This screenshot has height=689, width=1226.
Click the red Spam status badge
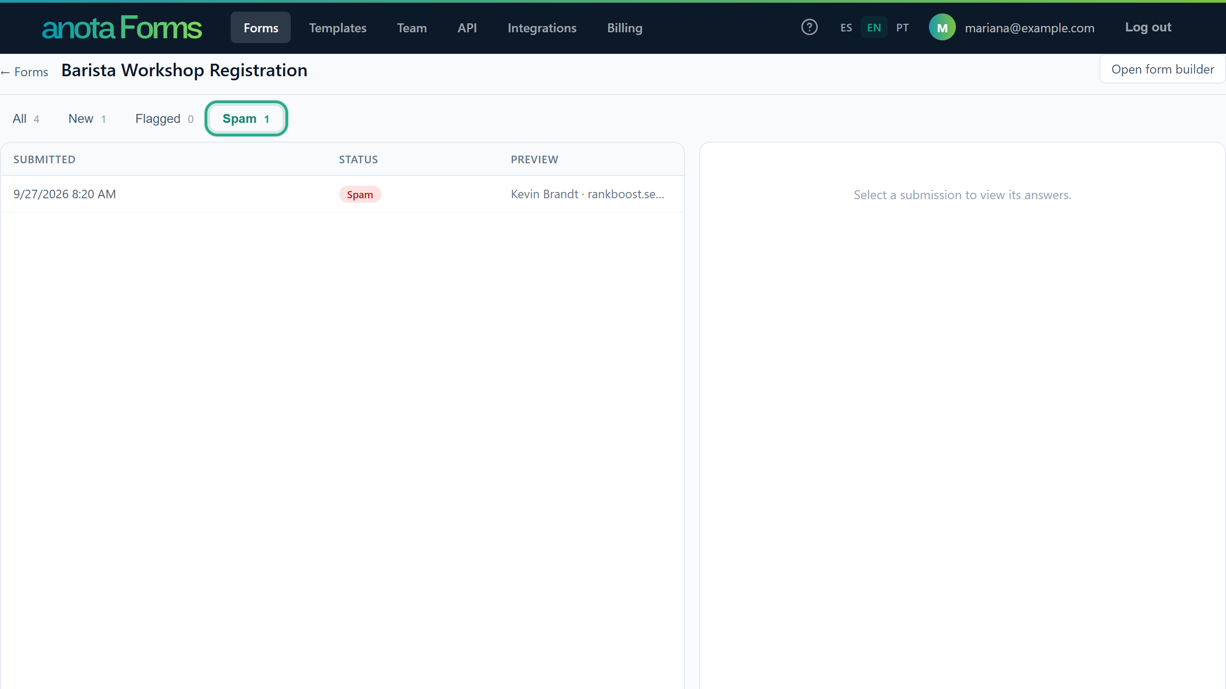(360, 194)
